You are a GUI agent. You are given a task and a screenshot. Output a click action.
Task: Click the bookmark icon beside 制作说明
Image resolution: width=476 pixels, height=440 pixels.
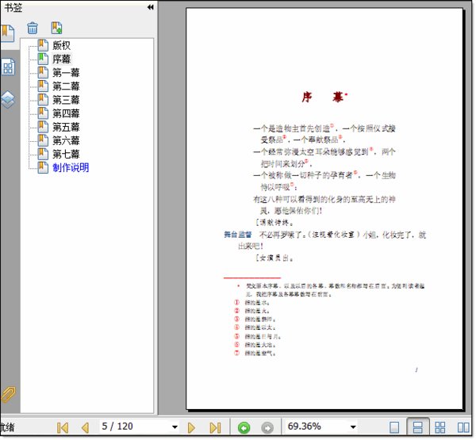tap(43, 167)
